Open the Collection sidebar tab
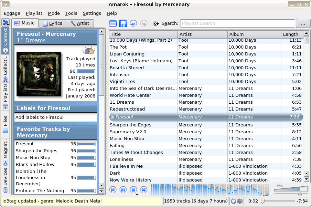Screen dimensions: 312x207 6,68
